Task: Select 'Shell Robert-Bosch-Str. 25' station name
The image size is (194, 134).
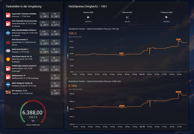Action: (22, 56)
